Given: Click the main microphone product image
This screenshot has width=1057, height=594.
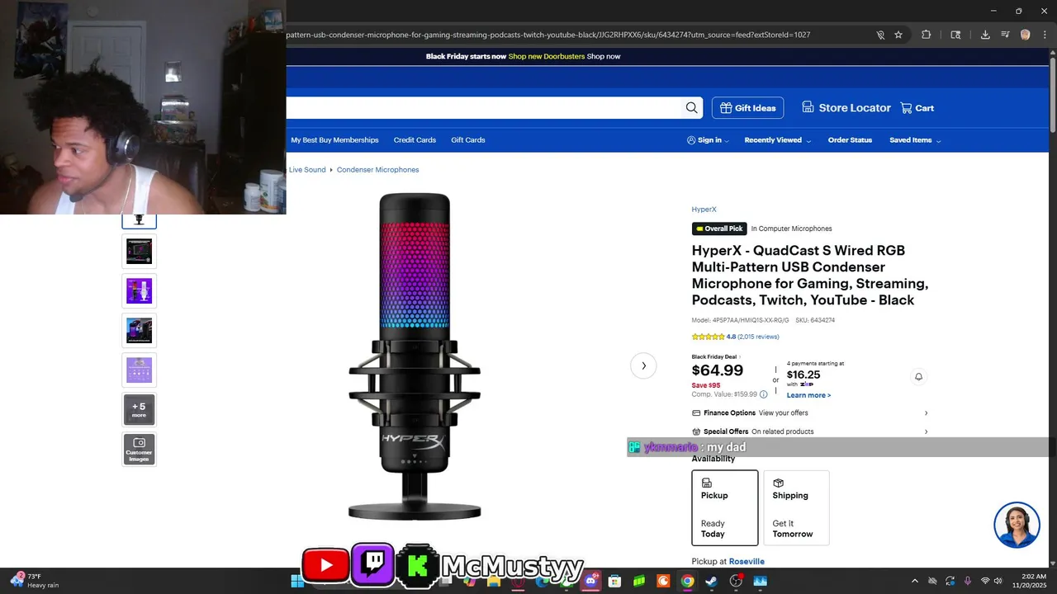Looking at the screenshot, I should pos(415,356).
